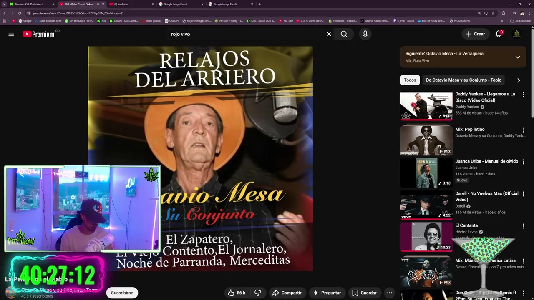This screenshot has width=534, height=300.
Task: Share the video with Compartir
Action: tap(287, 293)
